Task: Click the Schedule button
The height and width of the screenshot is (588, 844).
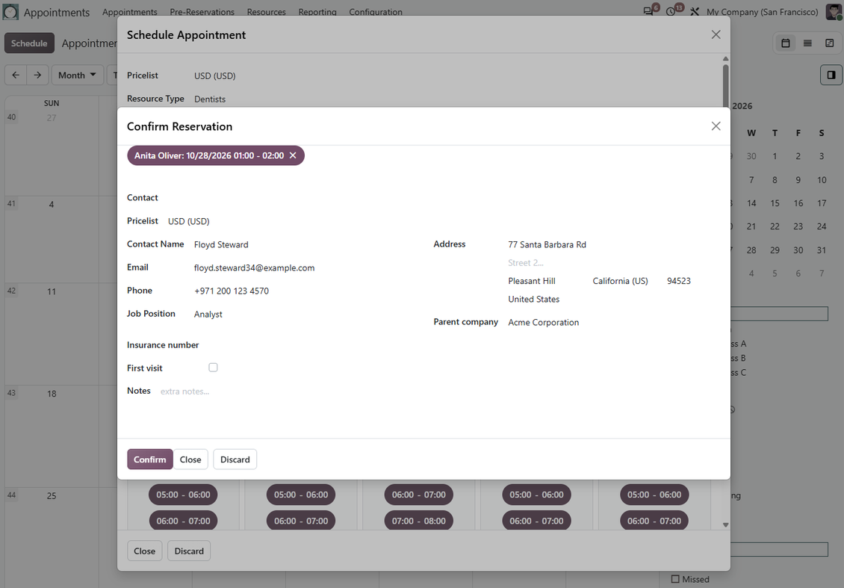Action: click(29, 43)
